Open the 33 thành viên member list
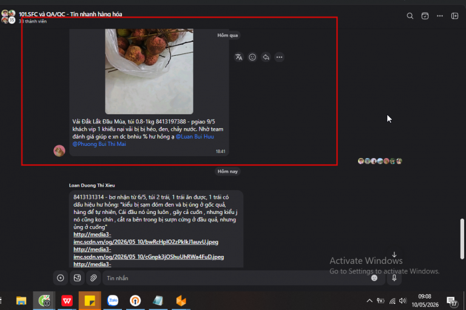This screenshot has width=466, height=310. tap(33, 21)
